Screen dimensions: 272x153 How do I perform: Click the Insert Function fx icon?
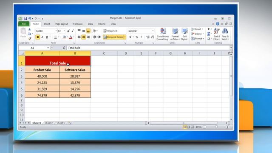coord(64,48)
